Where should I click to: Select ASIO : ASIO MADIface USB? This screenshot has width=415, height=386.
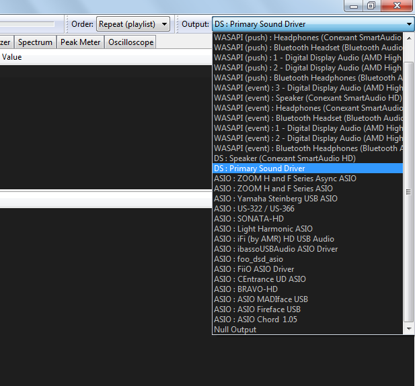coord(308,299)
